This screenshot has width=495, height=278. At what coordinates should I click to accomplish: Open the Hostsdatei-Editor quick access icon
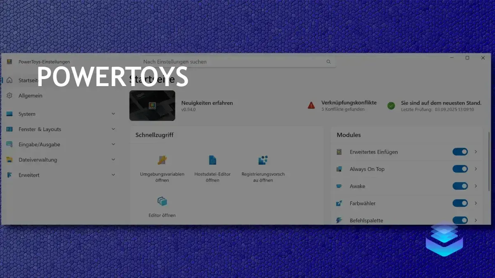pos(212,160)
